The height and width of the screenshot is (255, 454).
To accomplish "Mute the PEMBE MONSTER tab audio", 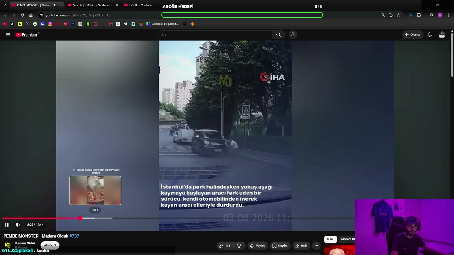I will tap(55, 5).
